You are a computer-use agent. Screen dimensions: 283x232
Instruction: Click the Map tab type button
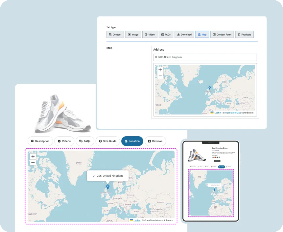click(202, 35)
